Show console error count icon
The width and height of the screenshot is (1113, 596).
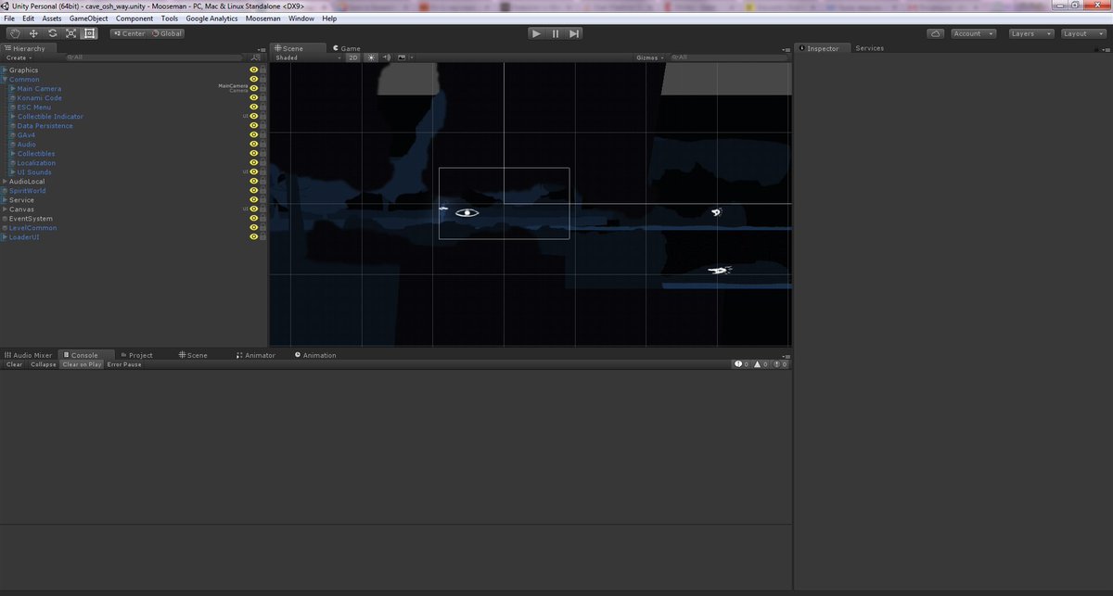pos(779,364)
